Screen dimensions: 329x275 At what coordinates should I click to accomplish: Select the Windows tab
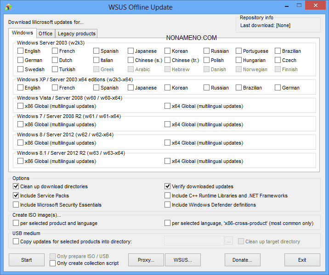(x=22, y=33)
